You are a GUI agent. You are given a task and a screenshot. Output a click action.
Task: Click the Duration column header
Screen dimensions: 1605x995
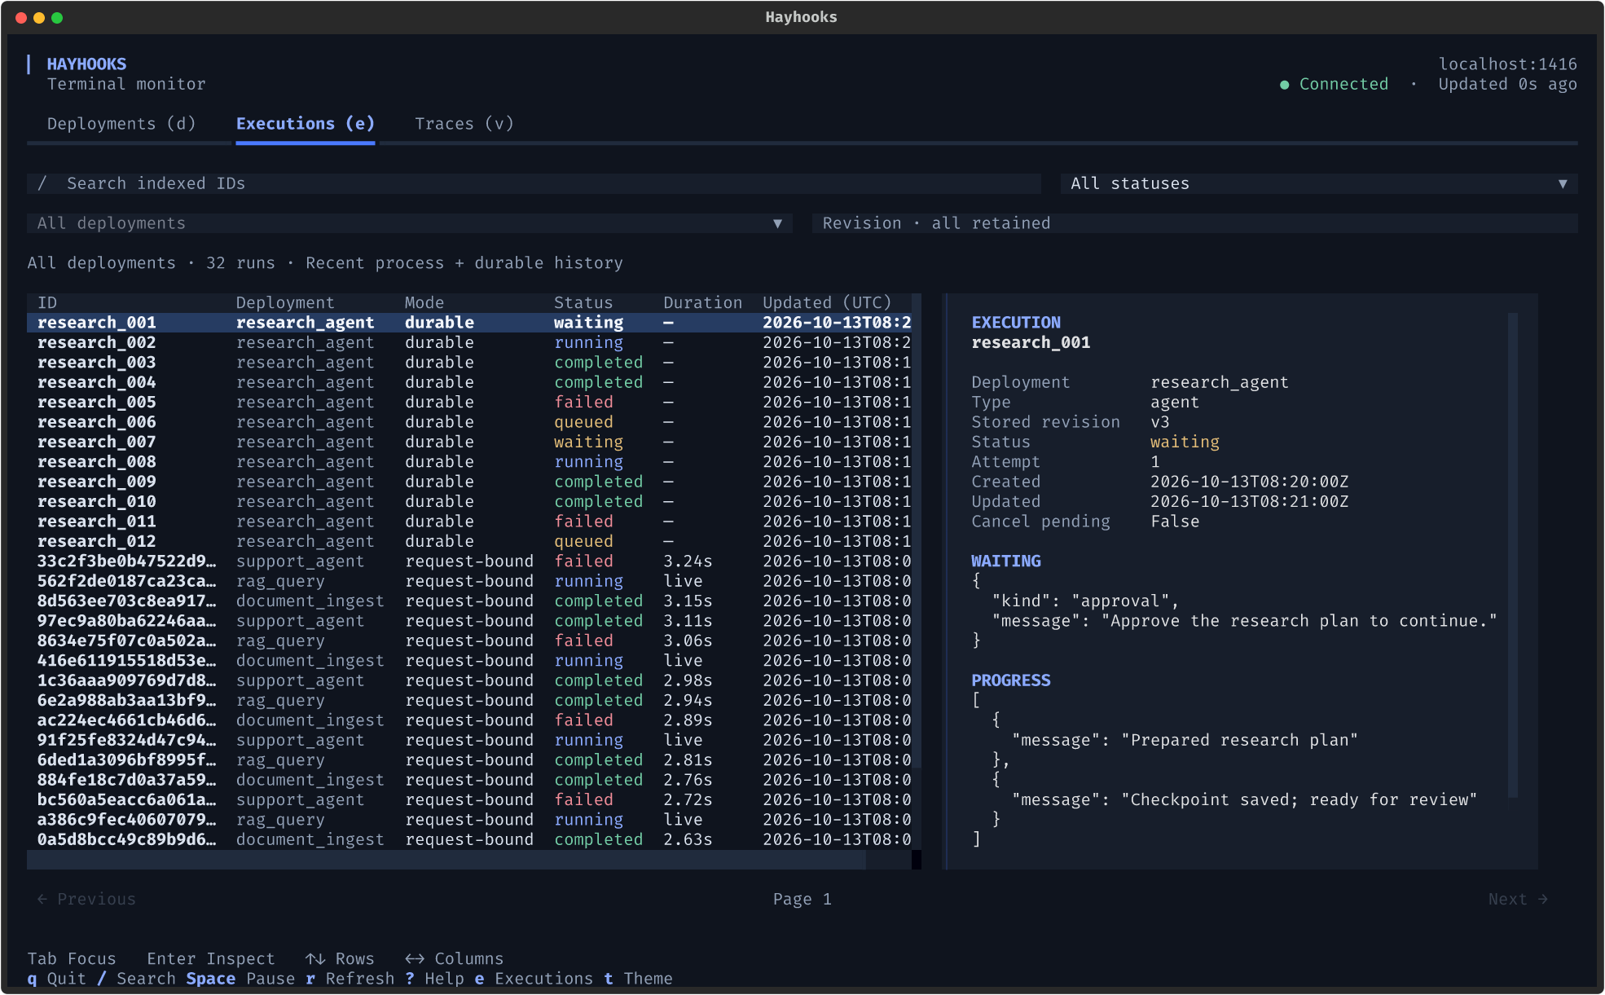[x=703, y=303]
